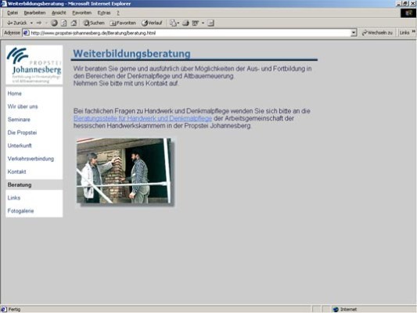Viewport: 417px width, 313px height.
Task: Click the Fertig status text
Action: point(14,309)
